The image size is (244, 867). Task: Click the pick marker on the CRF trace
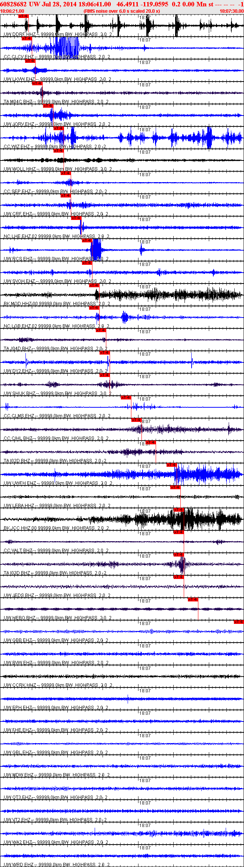pyautogui.click(x=65, y=196)
